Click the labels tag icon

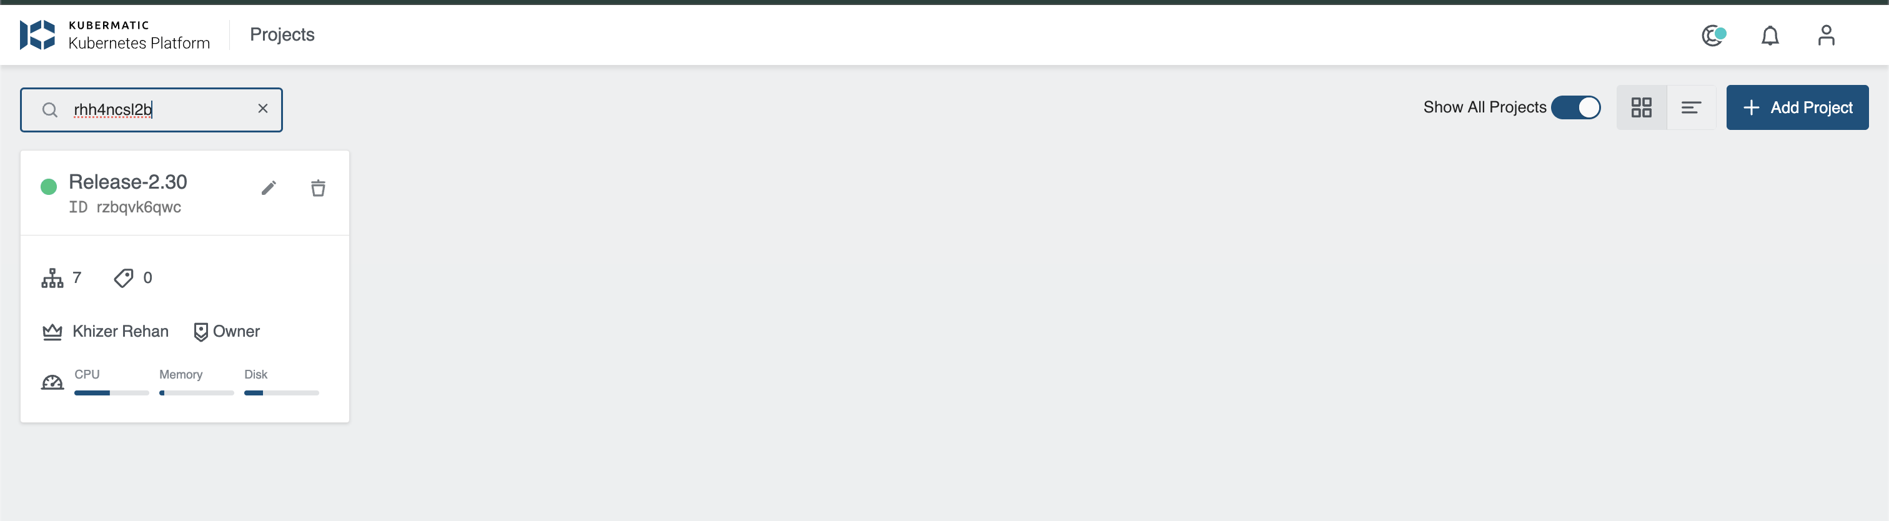click(123, 278)
